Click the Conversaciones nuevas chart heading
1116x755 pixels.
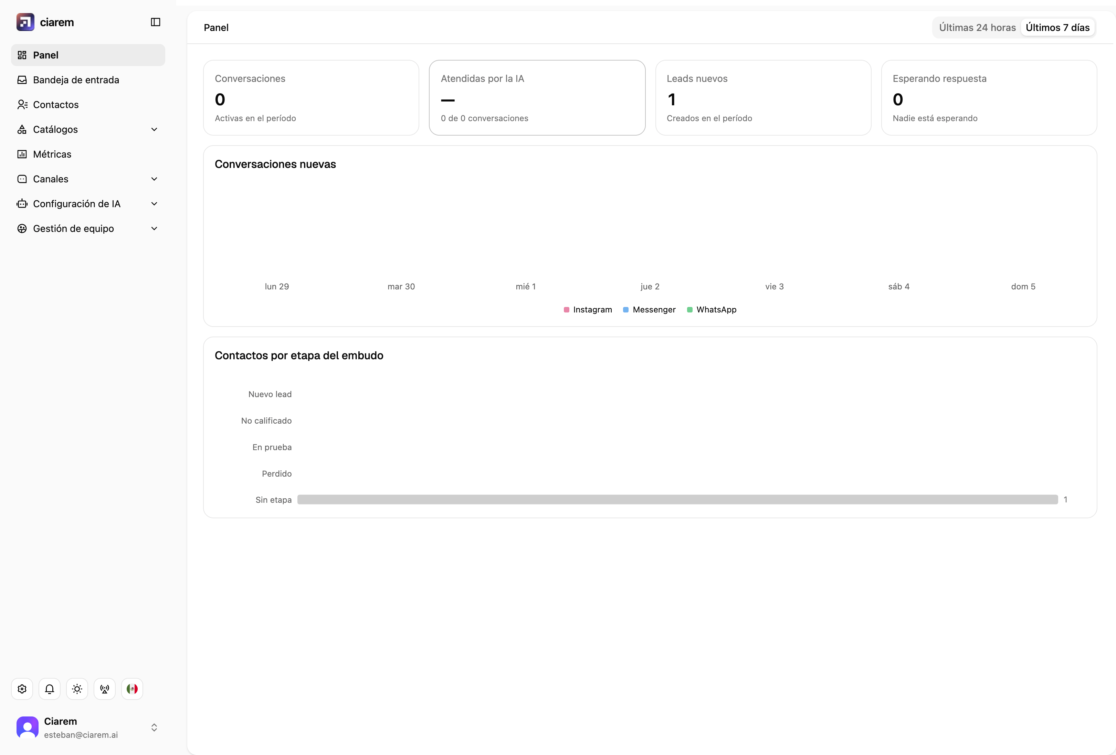275,164
